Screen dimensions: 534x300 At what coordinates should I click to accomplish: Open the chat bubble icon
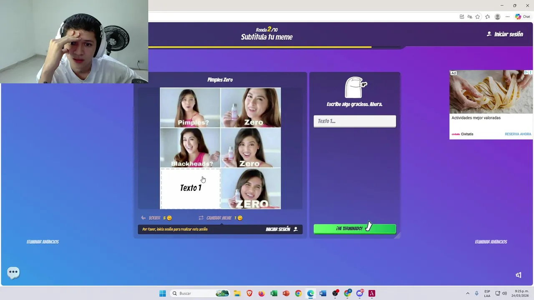[13, 272]
